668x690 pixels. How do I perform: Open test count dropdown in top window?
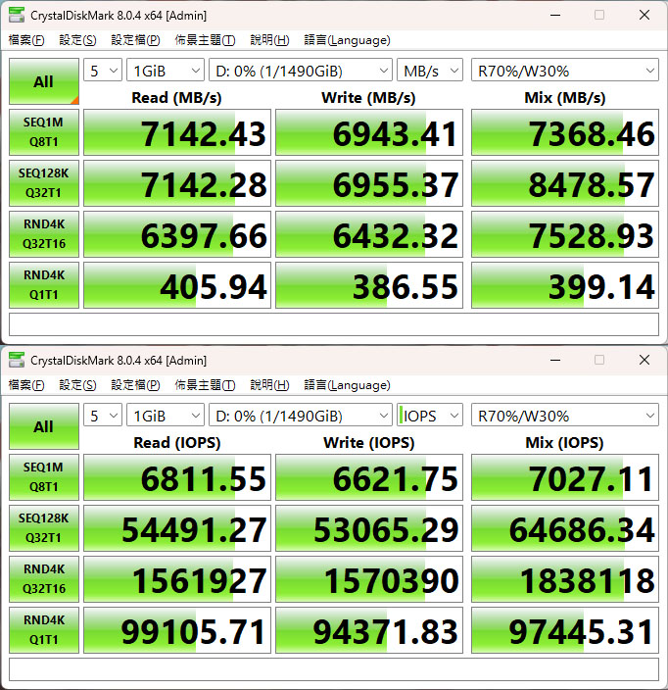click(103, 71)
